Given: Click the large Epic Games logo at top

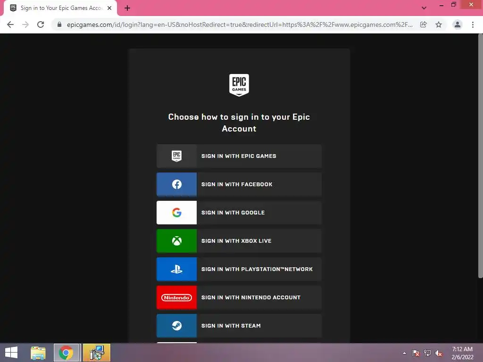Looking at the screenshot, I should click(239, 85).
